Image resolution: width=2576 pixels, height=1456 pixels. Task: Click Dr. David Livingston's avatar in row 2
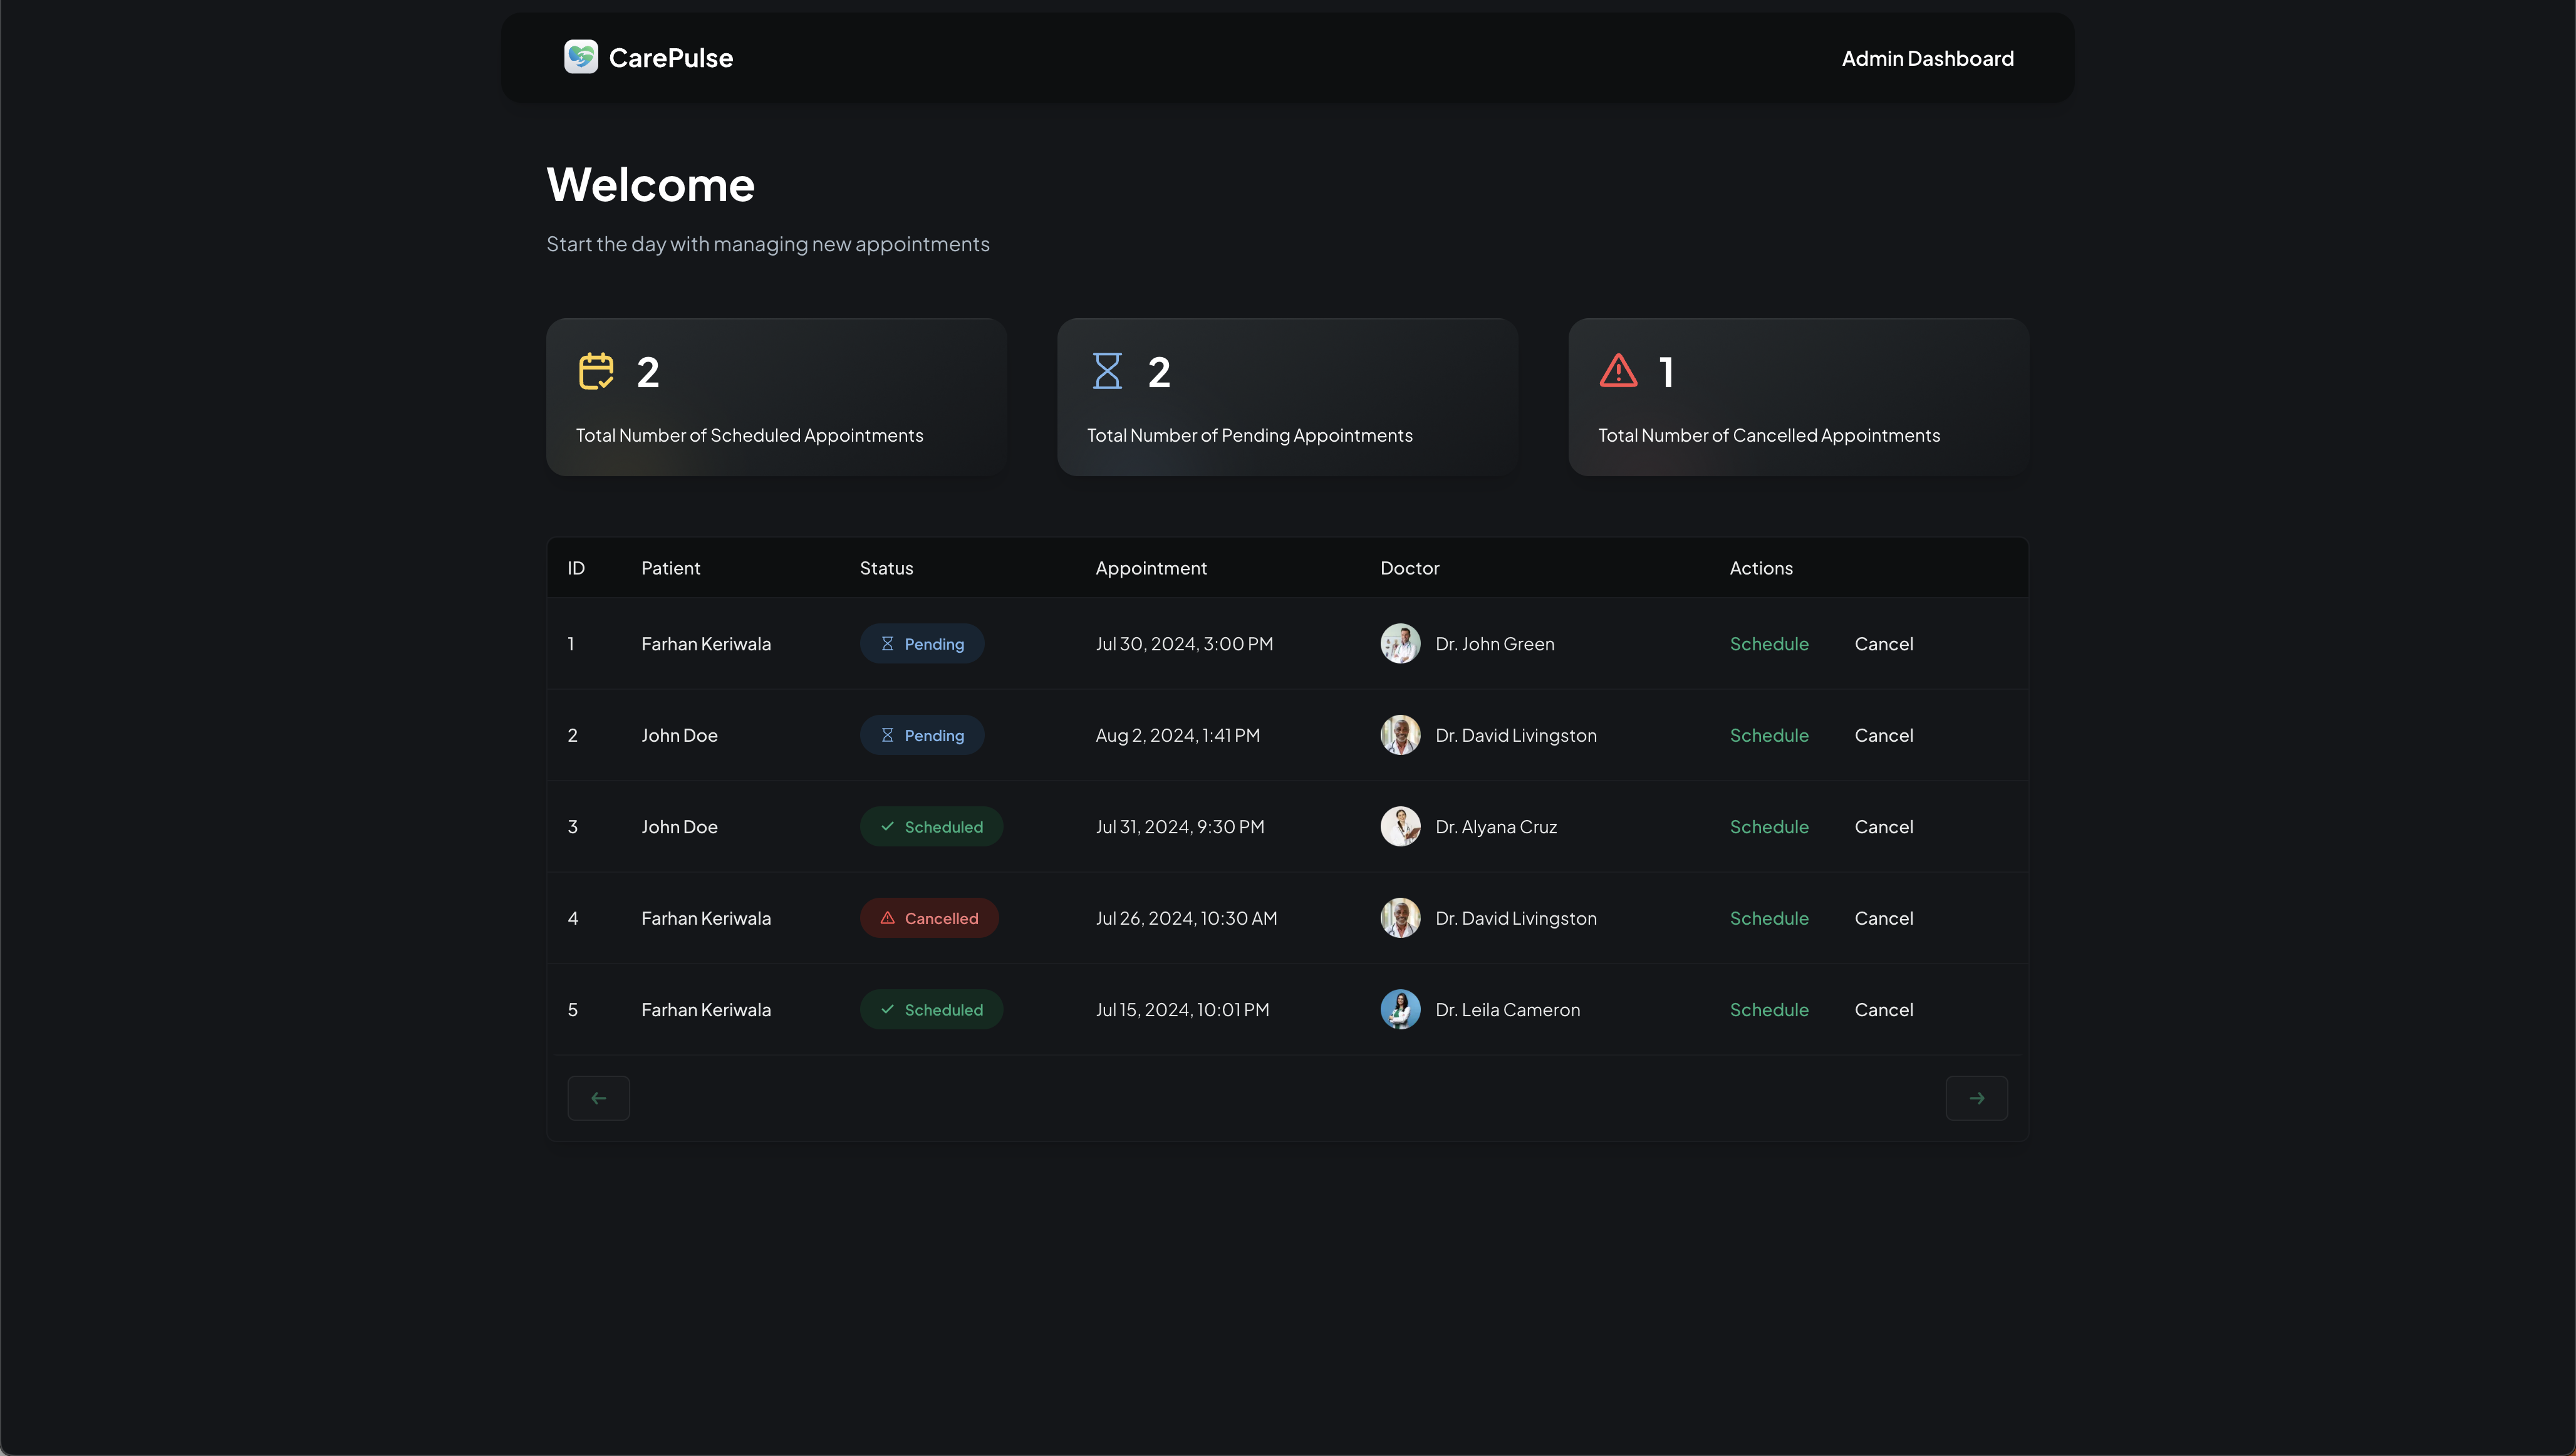click(1400, 735)
